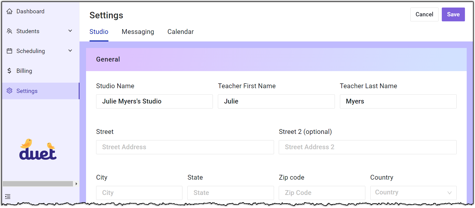Click the sidebar horizontal scrollbar
The height and width of the screenshot is (208, 475).
pyautogui.click(x=38, y=184)
